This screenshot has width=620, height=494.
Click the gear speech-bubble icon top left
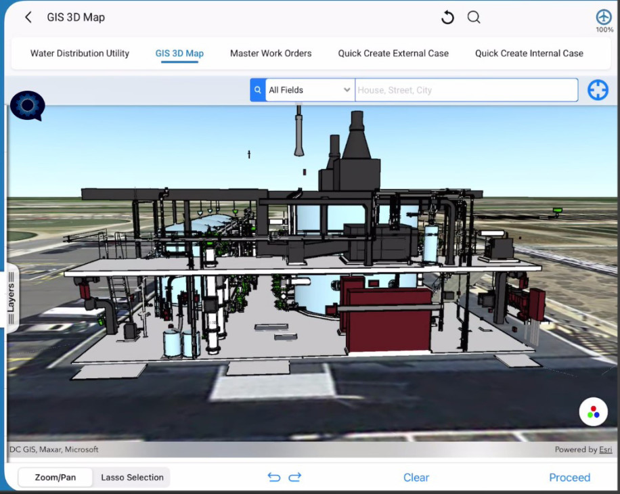[27, 106]
